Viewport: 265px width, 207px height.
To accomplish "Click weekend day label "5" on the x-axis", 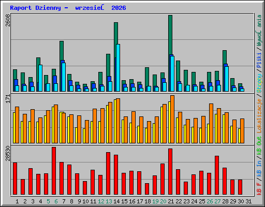I will 48,201.
